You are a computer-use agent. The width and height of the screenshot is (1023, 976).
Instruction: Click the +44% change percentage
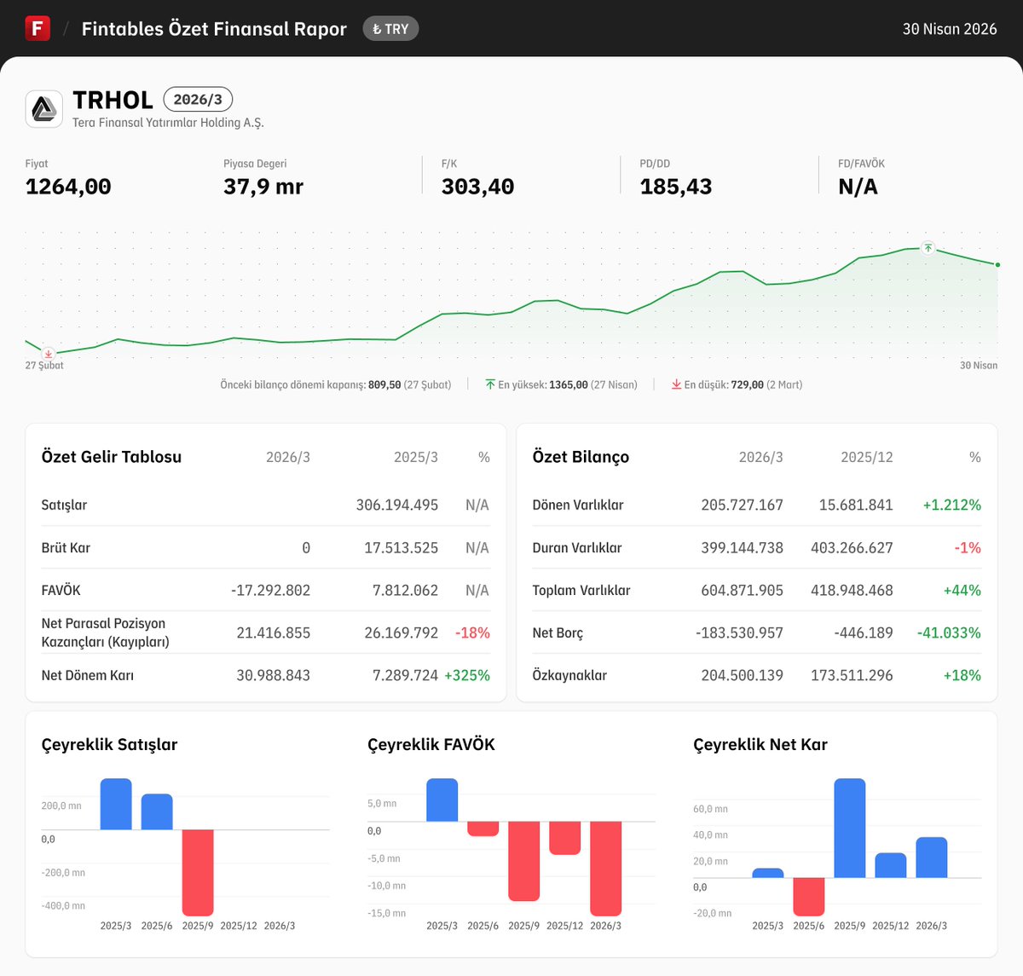pyautogui.click(x=962, y=590)
